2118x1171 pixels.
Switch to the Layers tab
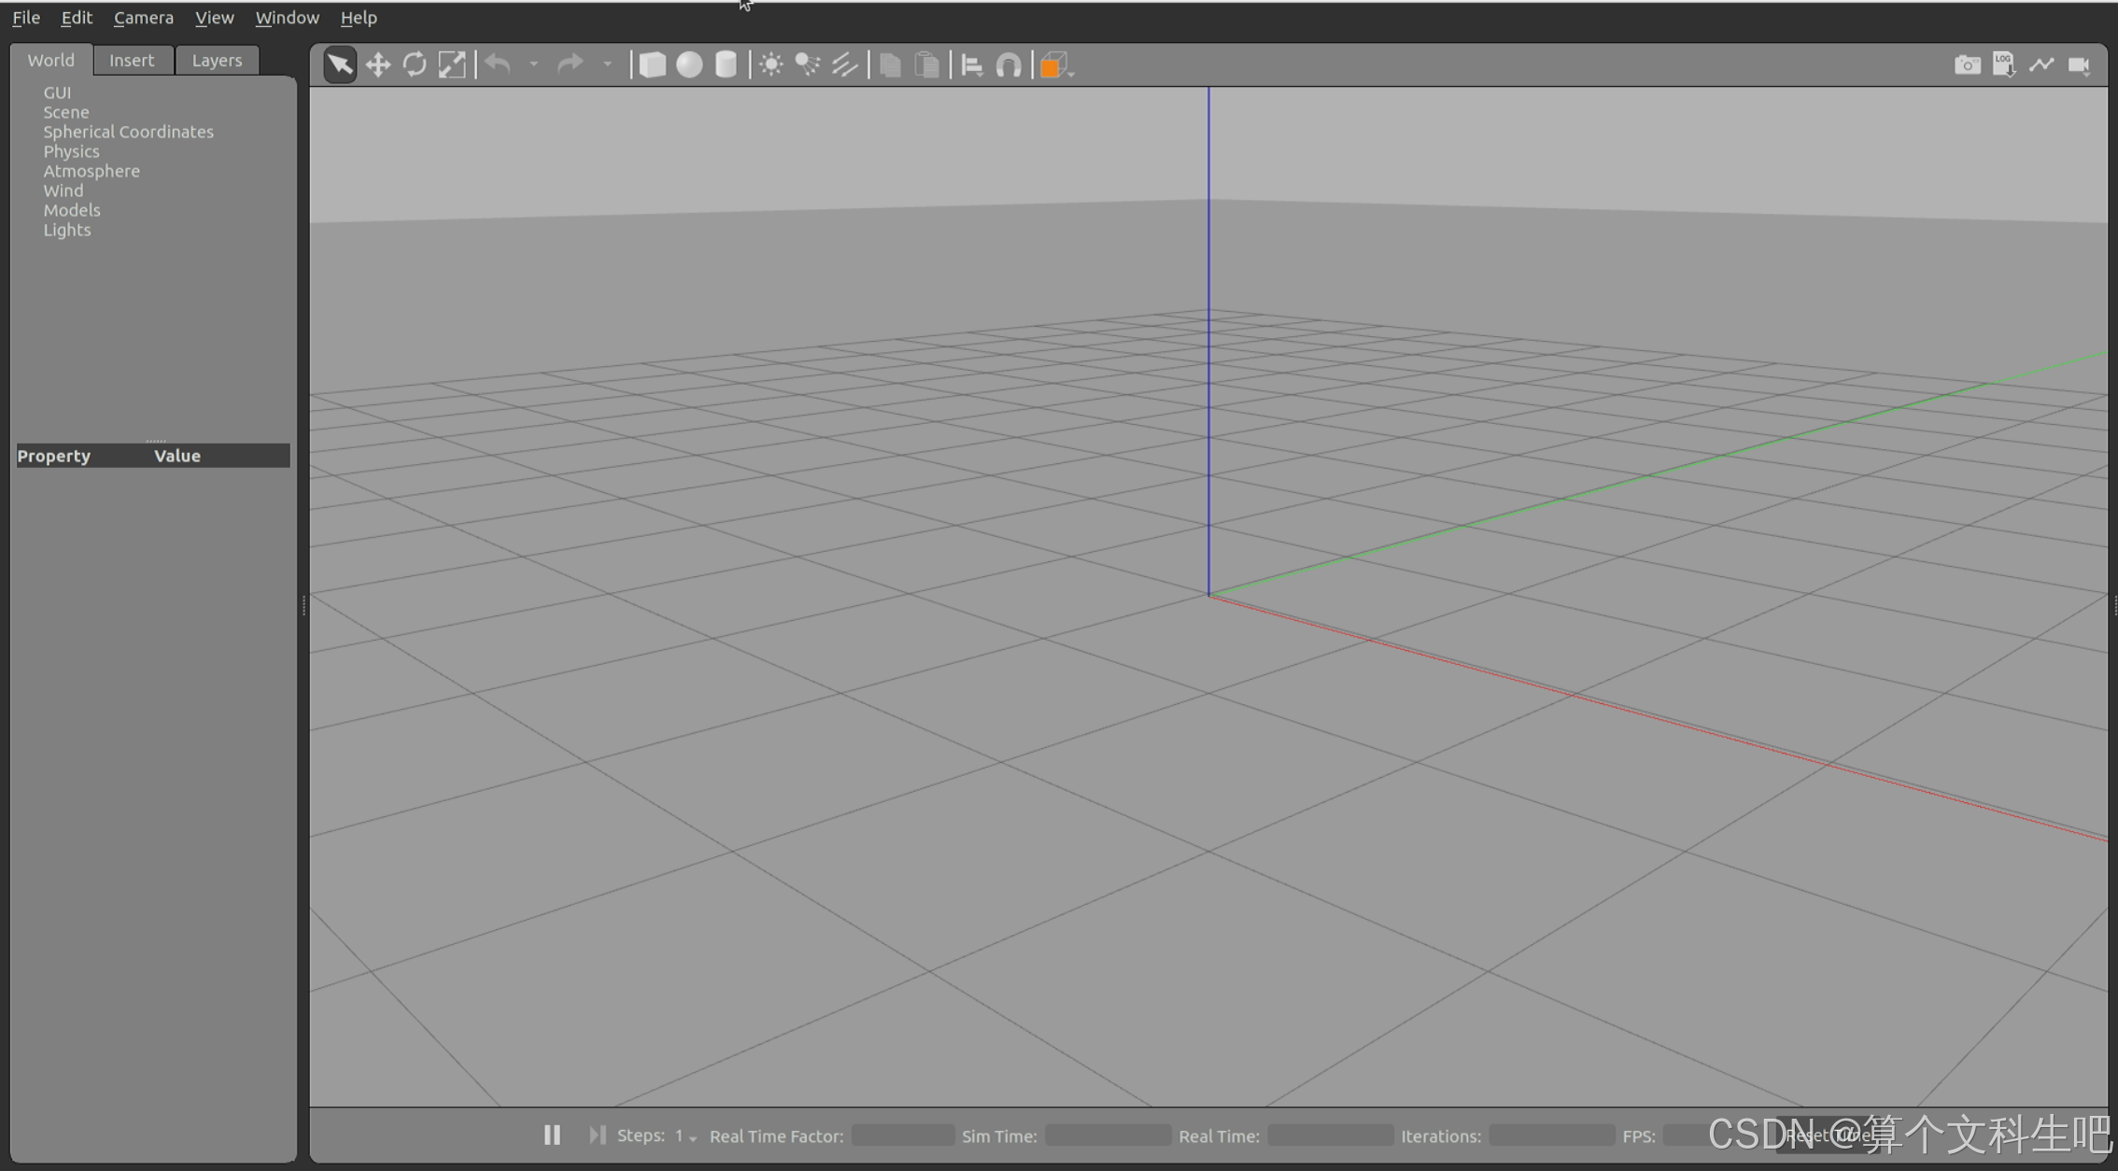tap(217, 60)
